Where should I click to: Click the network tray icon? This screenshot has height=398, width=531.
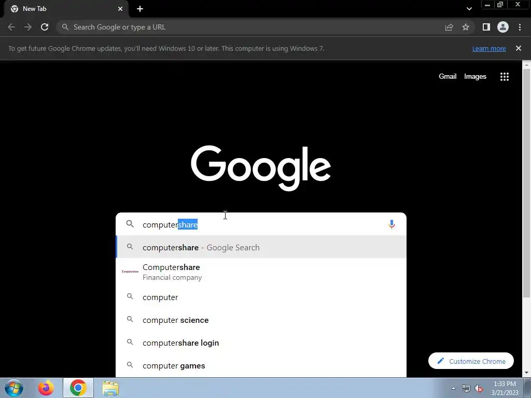point(466,388)
